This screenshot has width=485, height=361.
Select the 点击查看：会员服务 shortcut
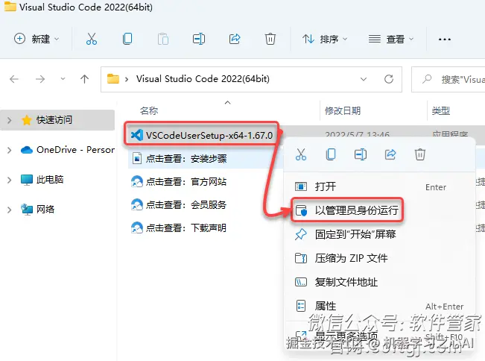click(x=179, y=204)
